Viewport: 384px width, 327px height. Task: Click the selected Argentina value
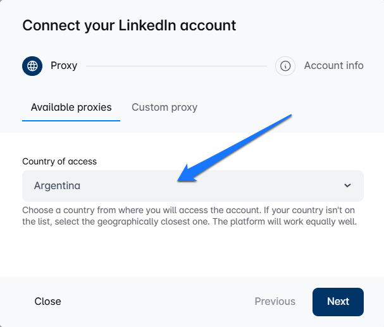click(57, 186)
